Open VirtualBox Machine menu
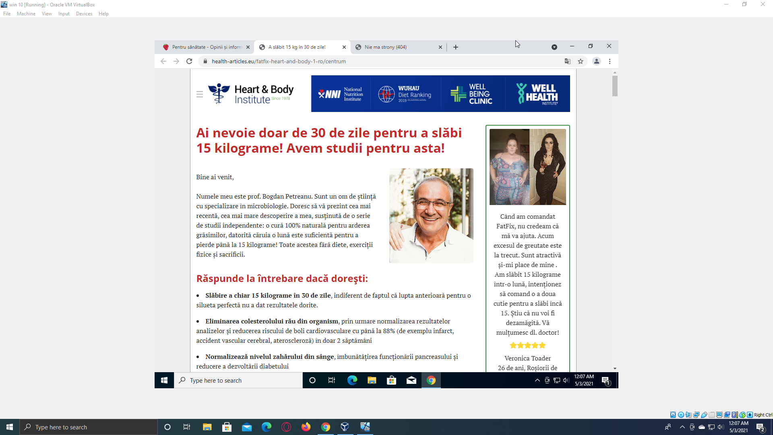Viewport: 773px width, 435px height. tap(26, 14)
